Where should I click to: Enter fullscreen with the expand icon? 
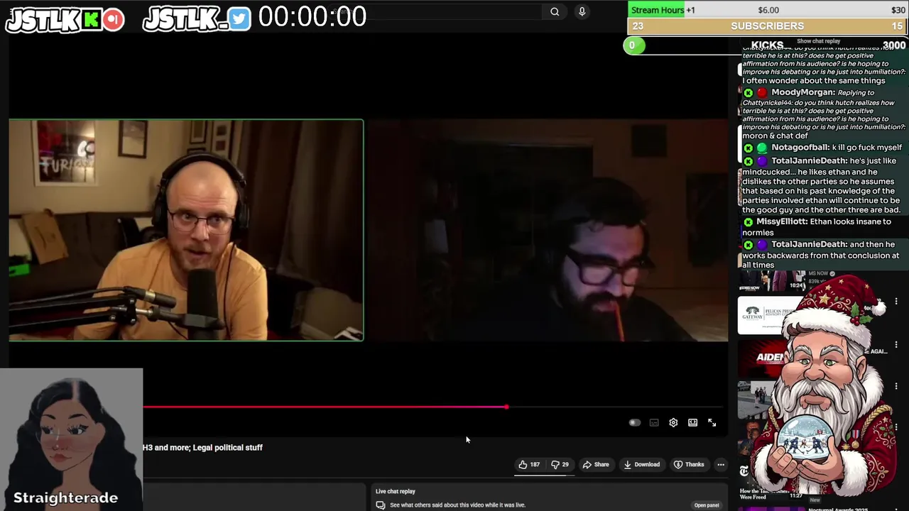pyautogui.click(x=712, y=422)
